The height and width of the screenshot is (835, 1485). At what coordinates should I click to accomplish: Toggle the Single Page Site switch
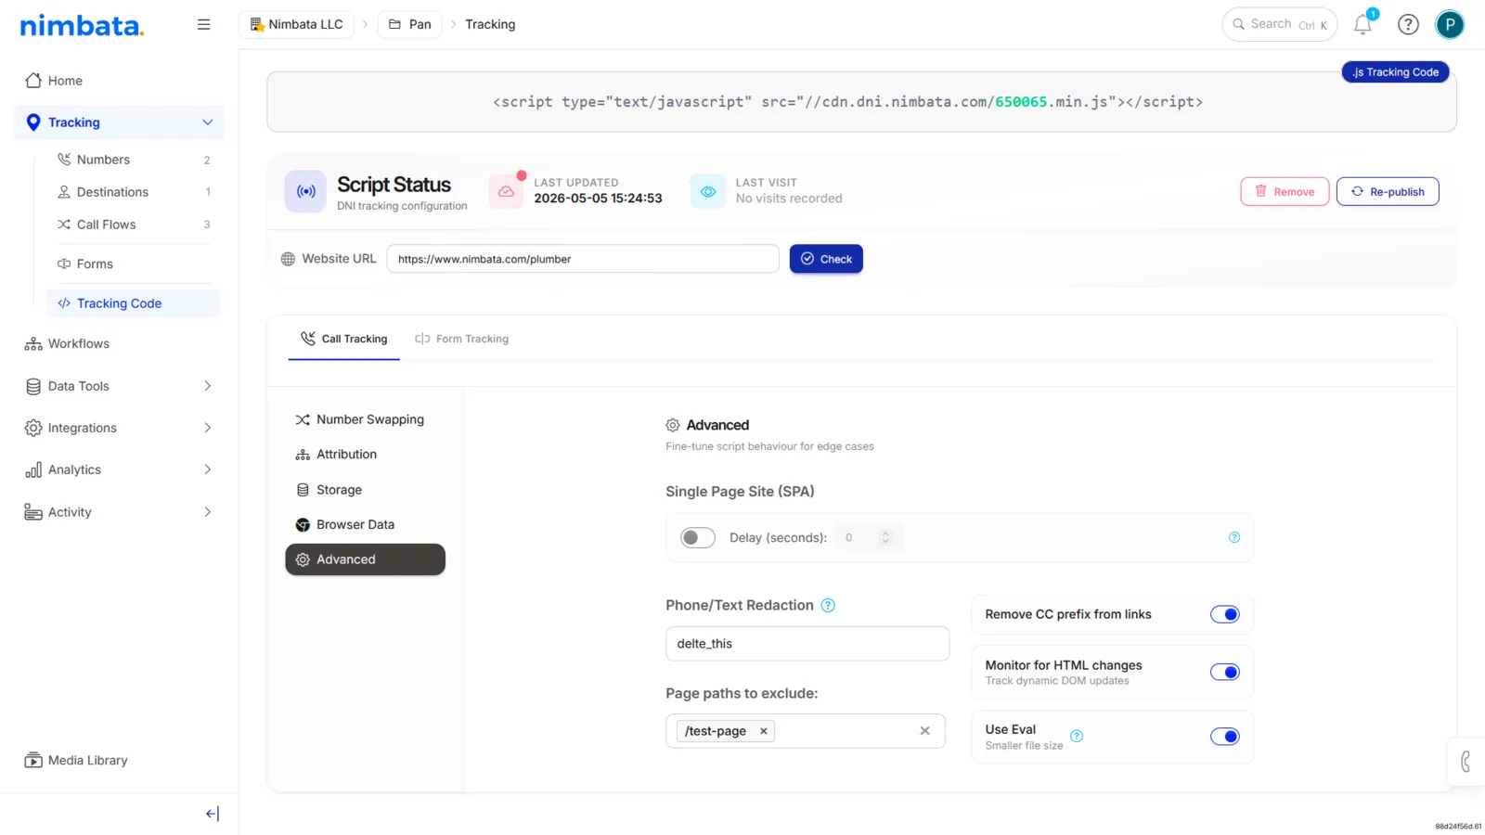[x=698, y=537]
